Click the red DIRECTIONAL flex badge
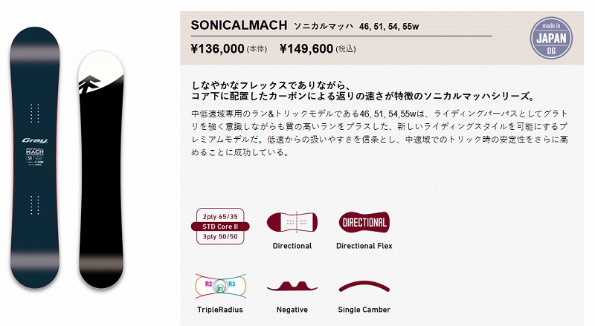The image size is (595, 326). point(364,222)
